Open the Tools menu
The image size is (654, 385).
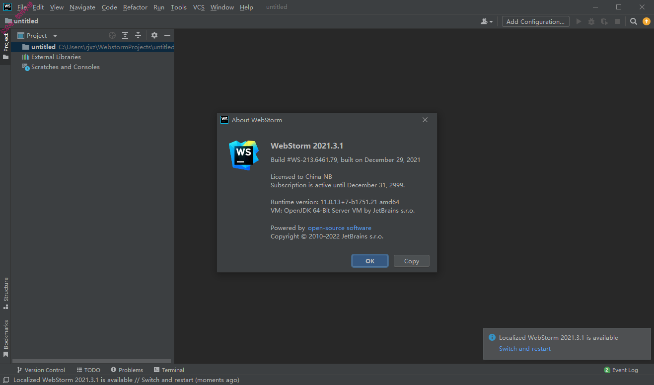[x=179, y=7]
